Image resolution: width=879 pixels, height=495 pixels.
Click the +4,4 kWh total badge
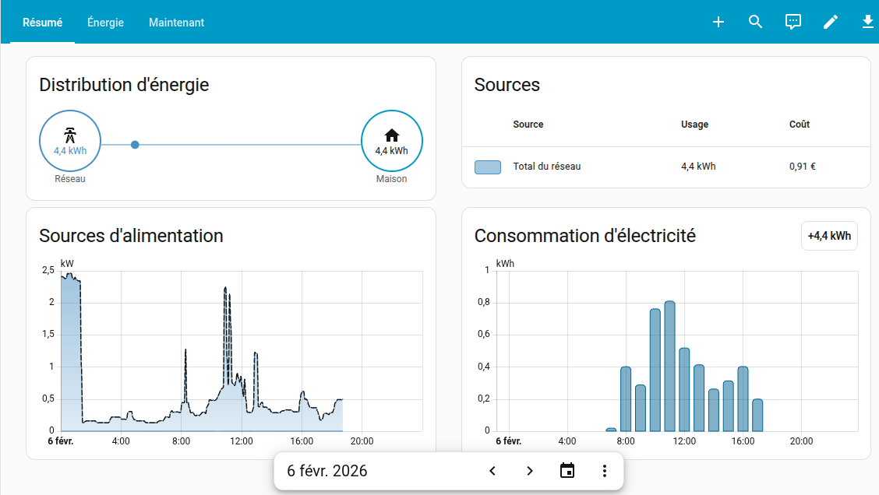click(829, 236)
